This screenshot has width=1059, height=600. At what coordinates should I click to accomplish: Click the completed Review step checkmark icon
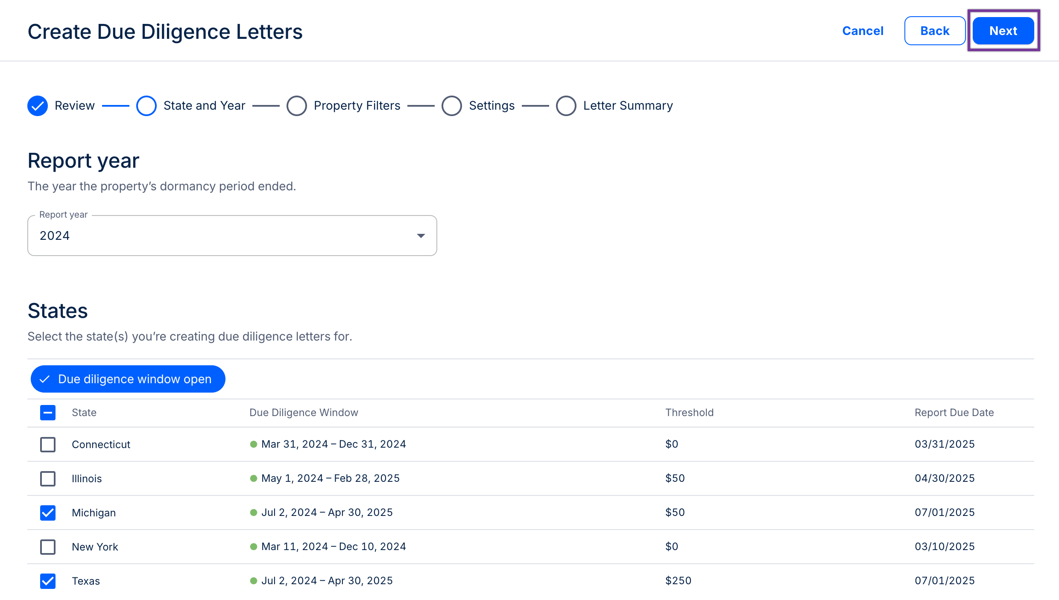[x=38, y=106]
